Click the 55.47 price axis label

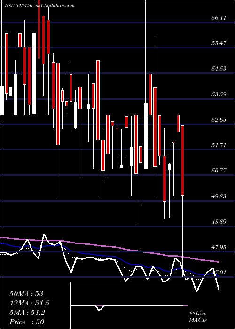(x=219, y=43)
